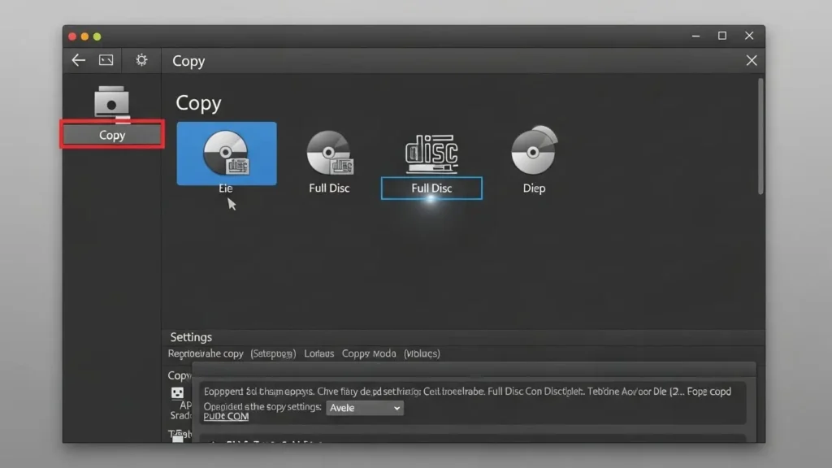
Task: Click the back arrow icon
Action: coord(77,60)
